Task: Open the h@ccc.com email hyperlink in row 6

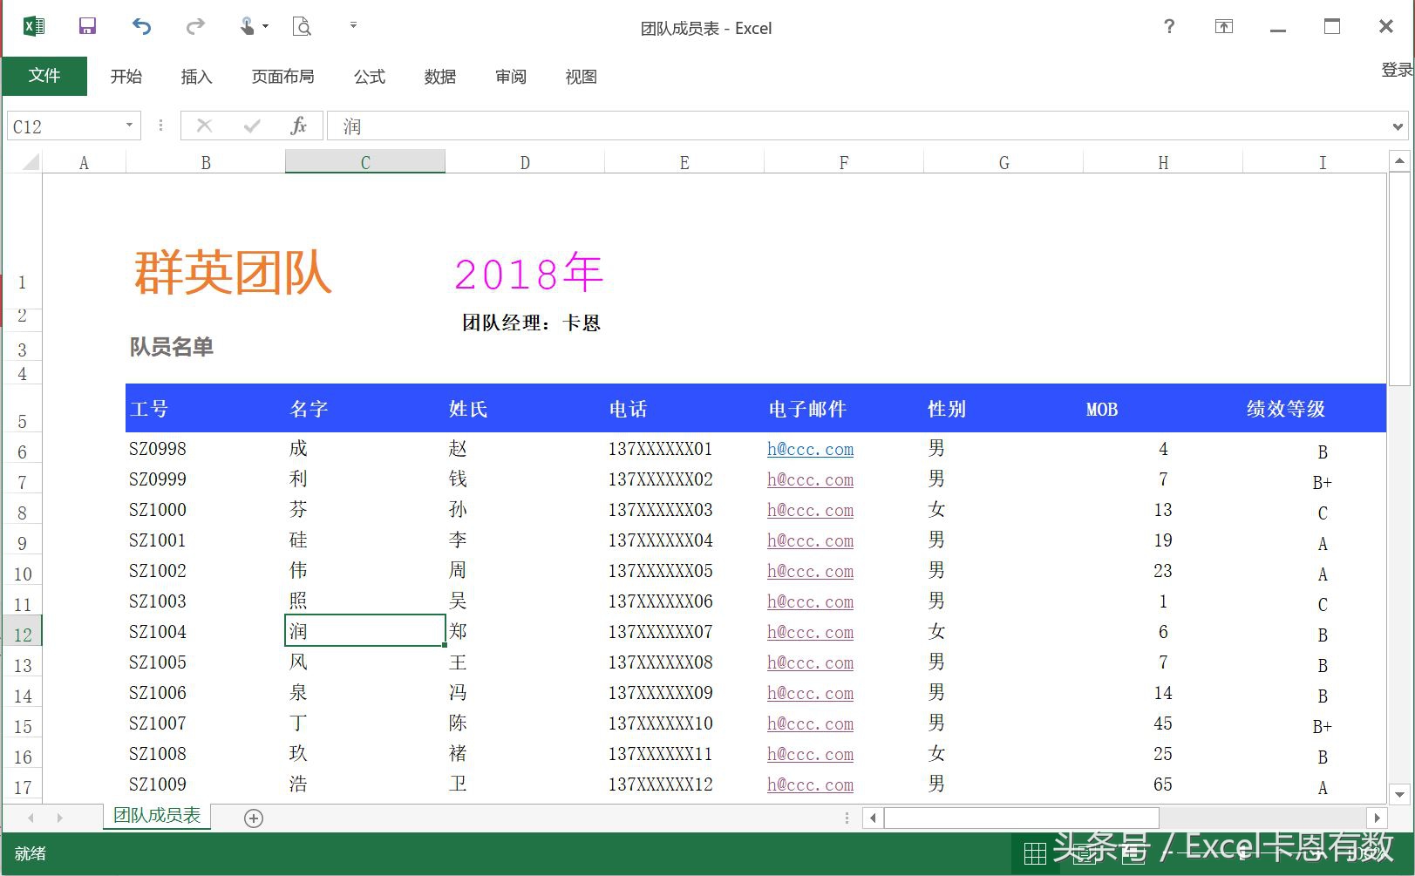Action: pos(809,449)
